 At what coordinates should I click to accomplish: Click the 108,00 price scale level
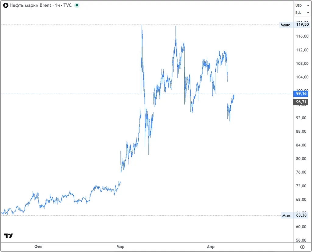302,64
